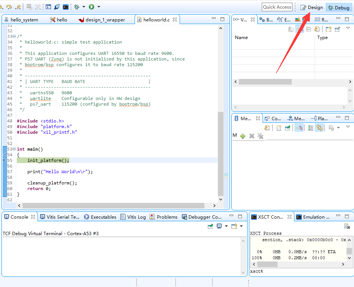Click the Quick Access search field
354x287 pixels.
277,7
